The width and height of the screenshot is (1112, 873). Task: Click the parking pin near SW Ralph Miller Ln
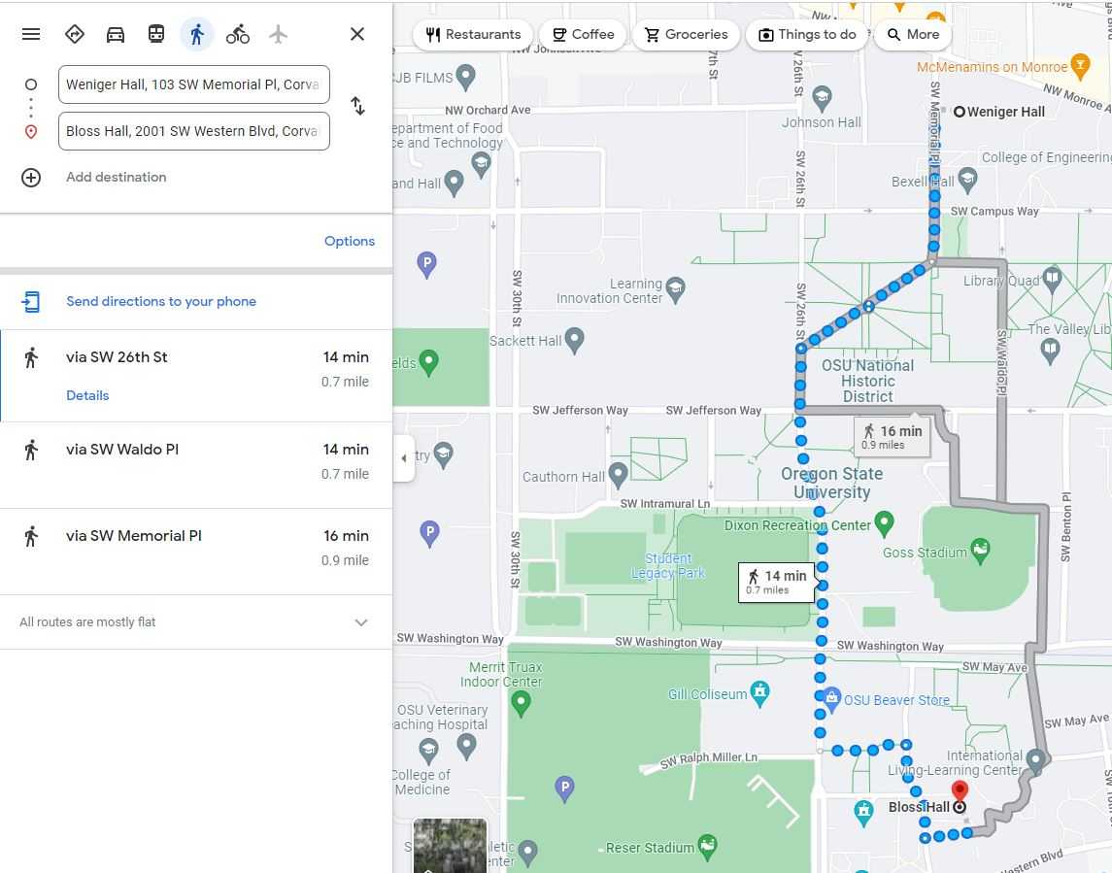pyautogui.click(x=564, y=789)
